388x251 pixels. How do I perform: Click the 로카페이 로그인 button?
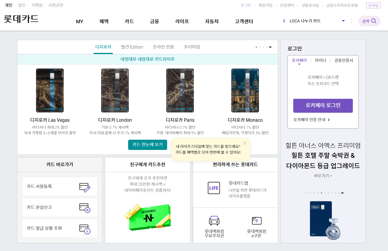(x=323, y=105)
